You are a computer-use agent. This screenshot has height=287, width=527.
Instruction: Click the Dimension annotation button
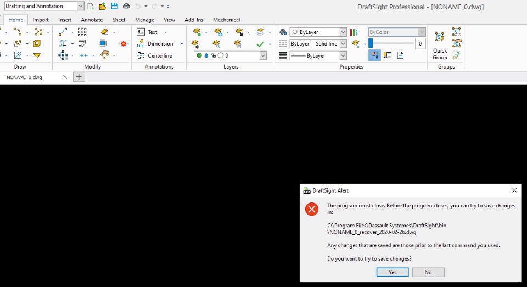coord(155,44)
